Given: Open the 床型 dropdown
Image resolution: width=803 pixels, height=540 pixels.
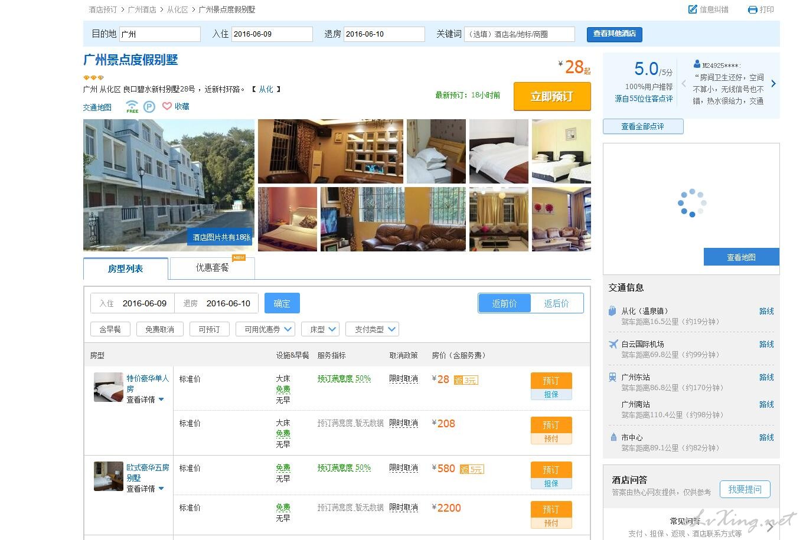Looking at the screenshot, I should 320,329.
